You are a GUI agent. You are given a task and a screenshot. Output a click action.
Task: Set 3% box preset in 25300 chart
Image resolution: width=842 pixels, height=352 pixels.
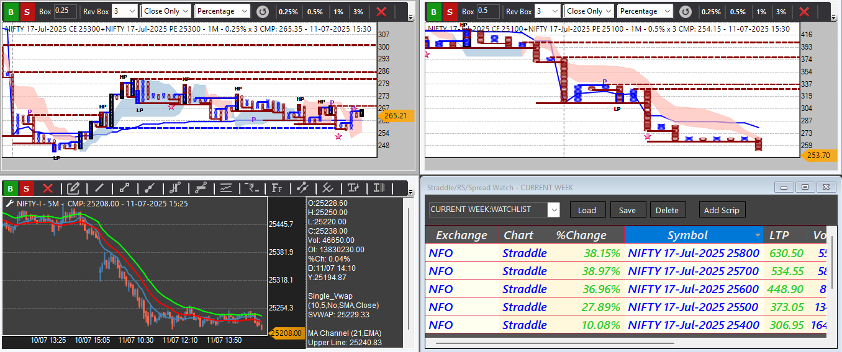tap(358, 12)
